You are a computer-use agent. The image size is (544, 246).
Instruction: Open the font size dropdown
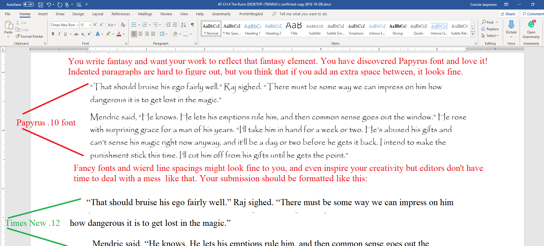[x=90, y=25]
